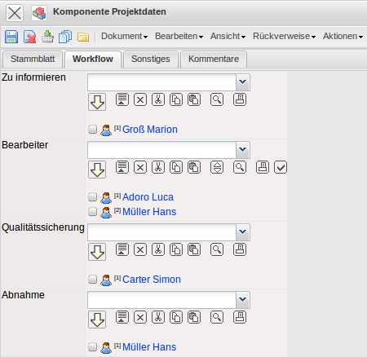Screen dimensions: 367x357
Task: Click the yellow folder icon in toolbar
Action: click(x=83, y=37)
